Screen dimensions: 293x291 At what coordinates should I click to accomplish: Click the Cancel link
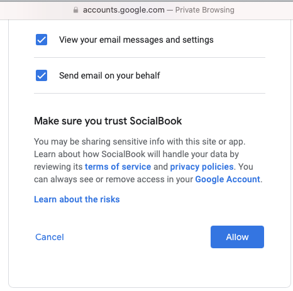(x=50, y=237)
